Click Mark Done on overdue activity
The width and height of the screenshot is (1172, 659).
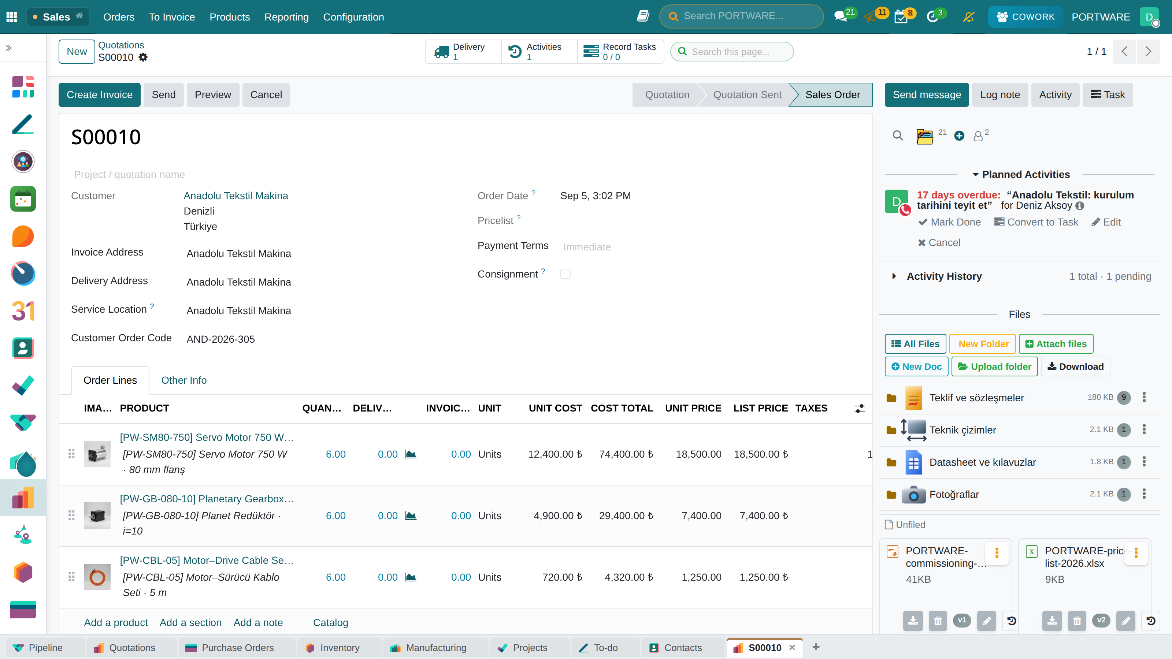949,222
